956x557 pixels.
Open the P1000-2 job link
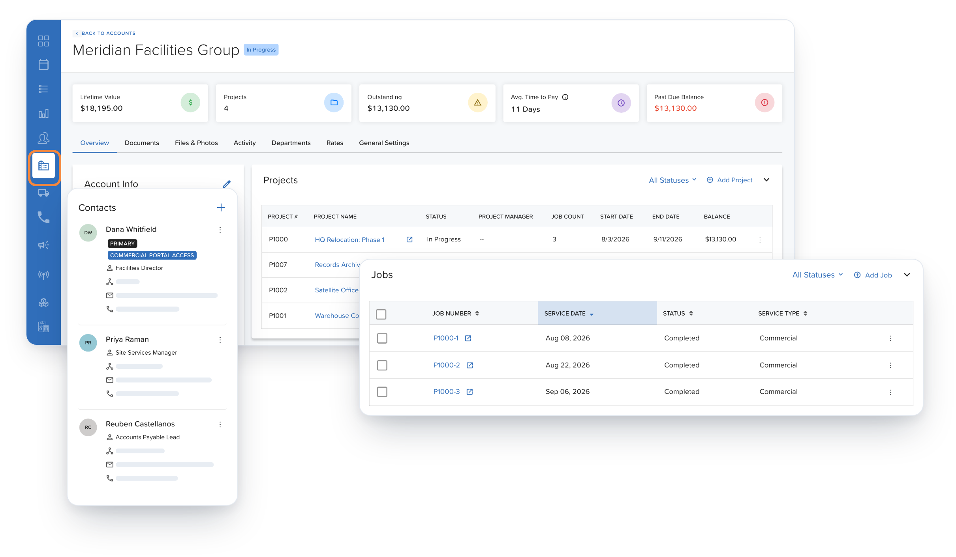tap(447, 365)
